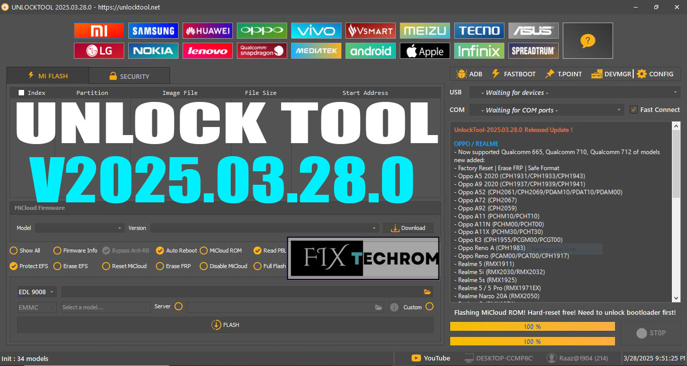Screen dimensions: 687x366
Task: Select the MediaTek icon
Action: 316,51
